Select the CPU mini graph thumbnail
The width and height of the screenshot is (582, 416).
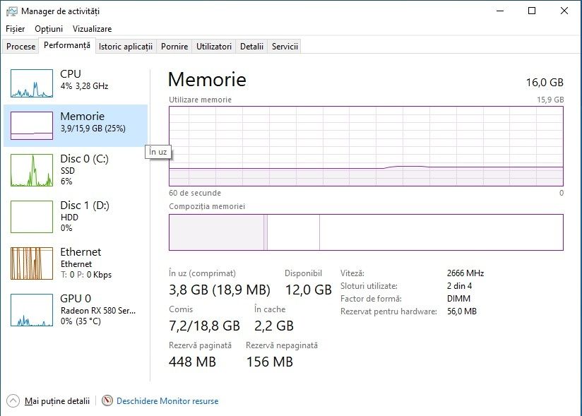tap(32, 83)
